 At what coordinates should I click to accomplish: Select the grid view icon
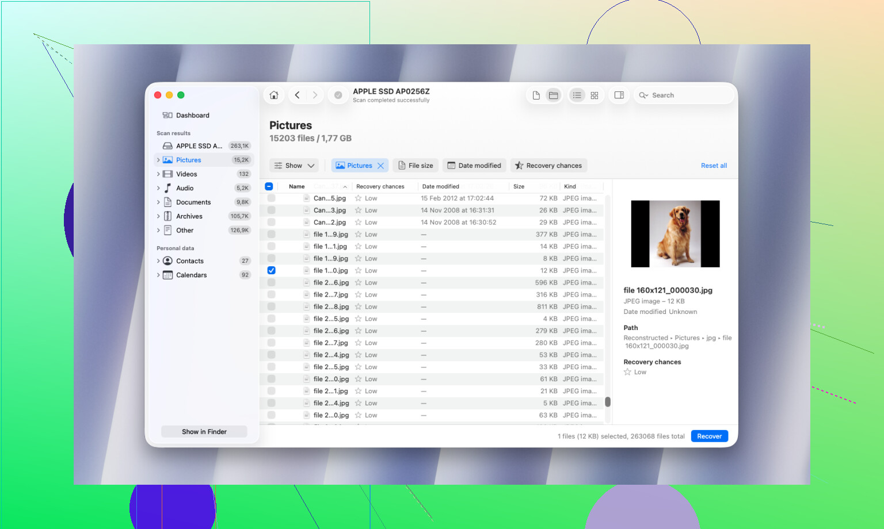[x=595, y=95]
